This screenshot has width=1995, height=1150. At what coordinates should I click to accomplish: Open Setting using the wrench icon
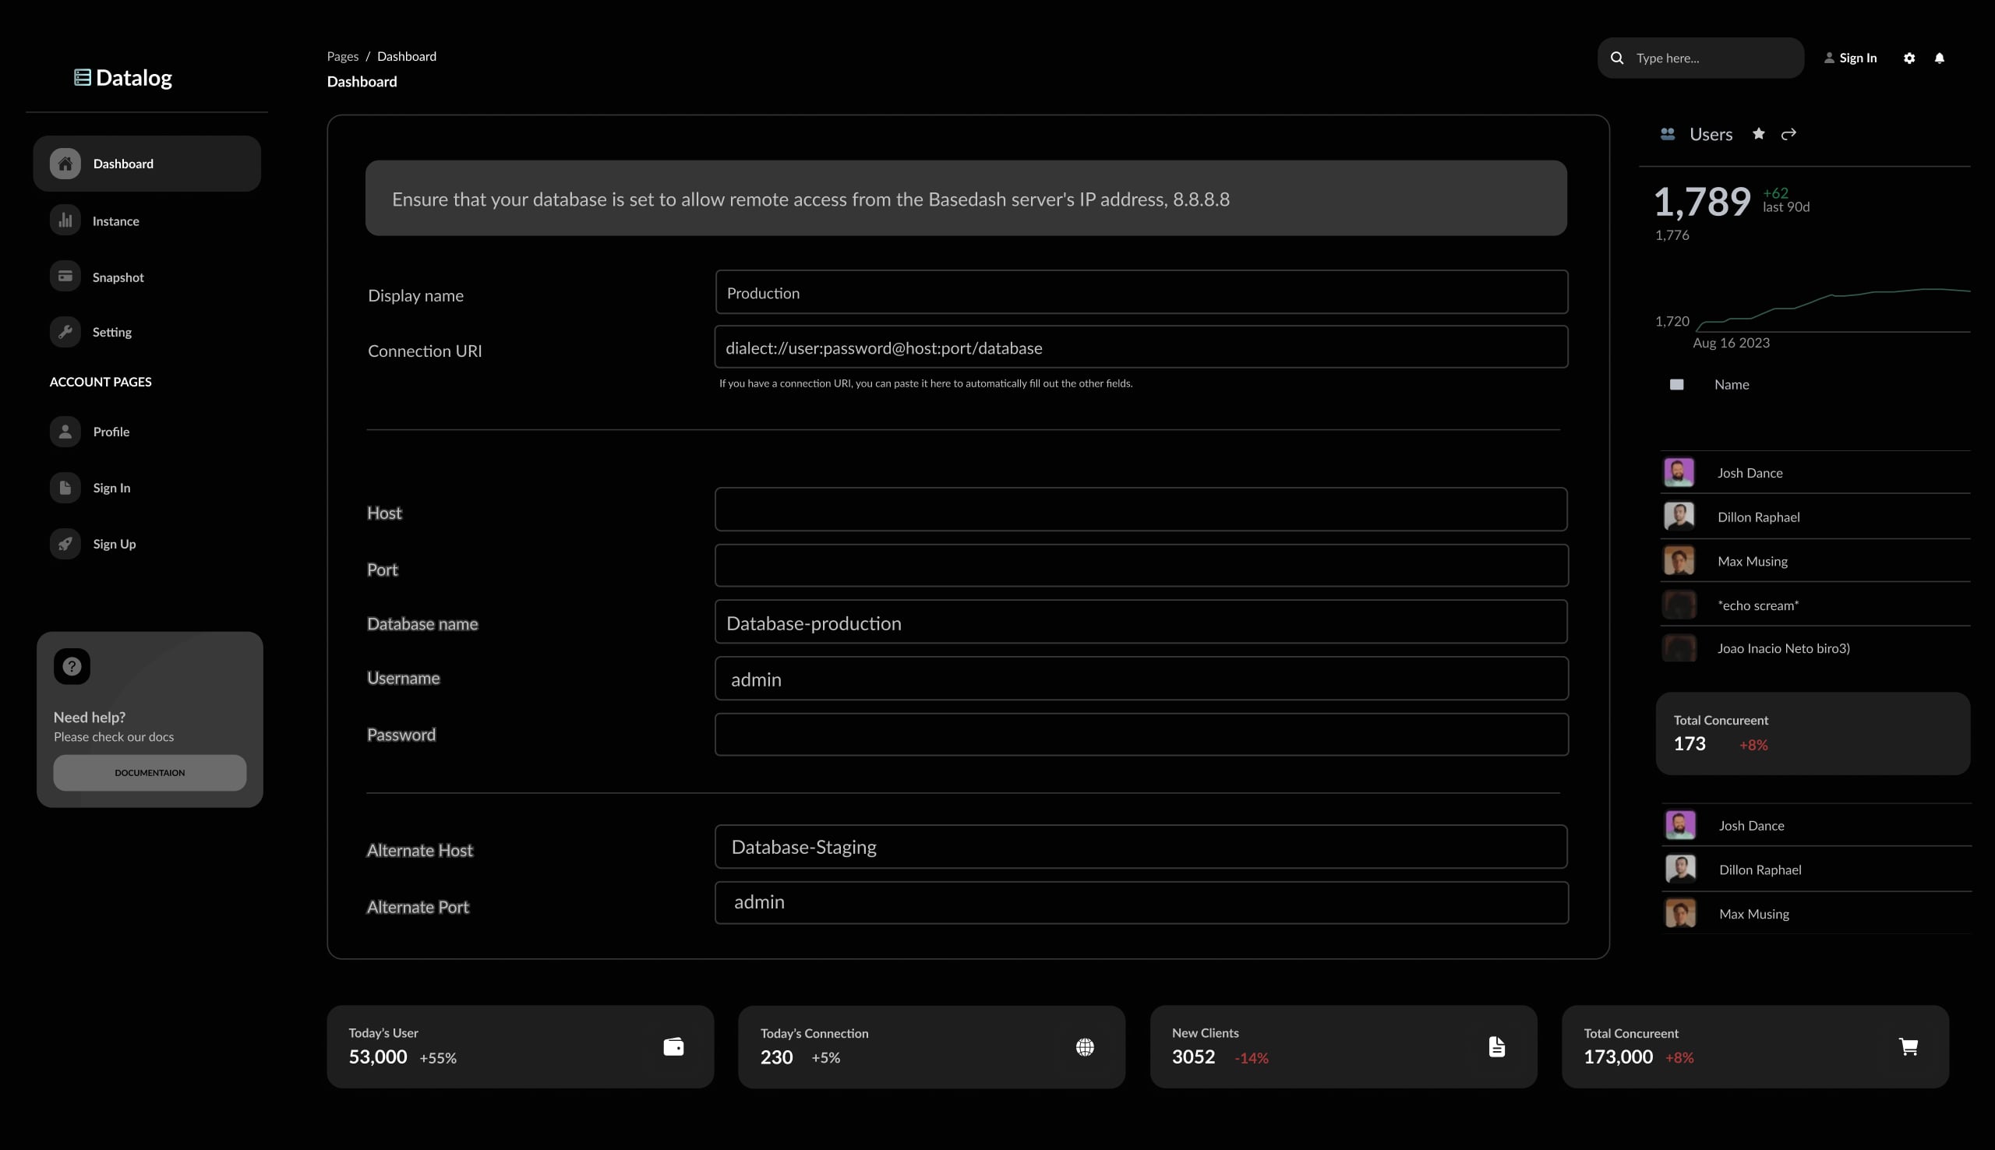pos(65,332)
